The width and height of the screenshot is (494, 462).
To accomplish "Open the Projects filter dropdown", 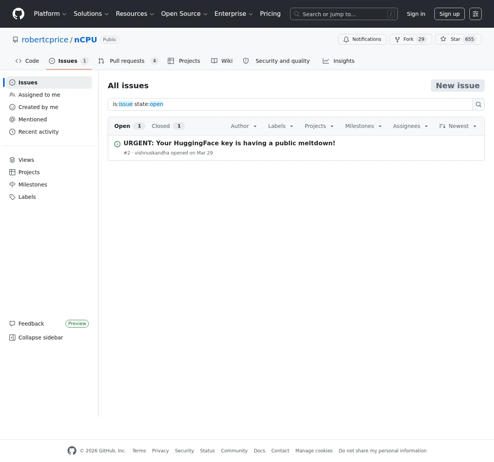I will click(319, 126).
